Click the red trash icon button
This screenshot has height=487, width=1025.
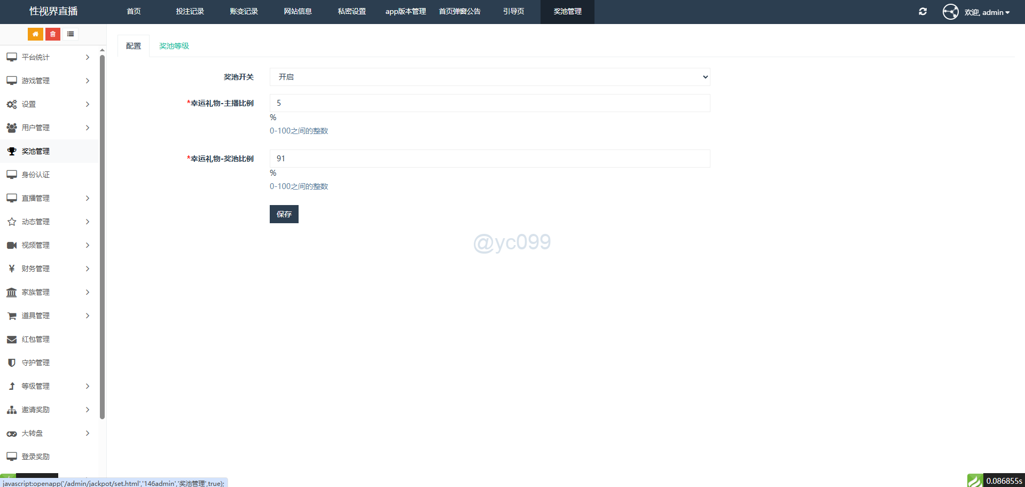[53, 34]
